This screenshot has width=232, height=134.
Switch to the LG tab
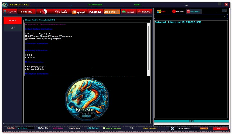point(61,12)
